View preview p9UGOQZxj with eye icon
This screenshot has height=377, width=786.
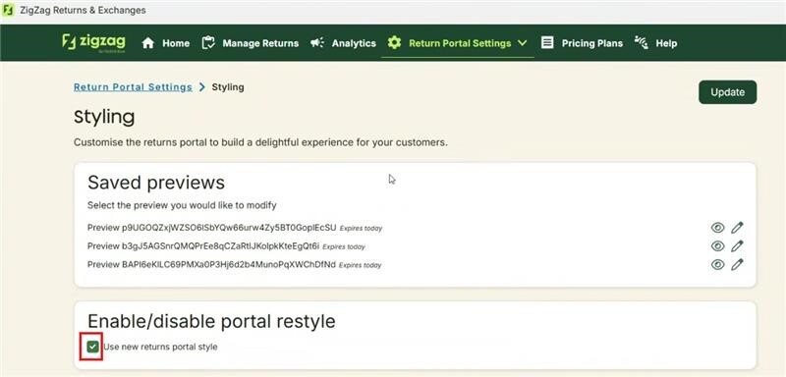[x=718, y=228]
